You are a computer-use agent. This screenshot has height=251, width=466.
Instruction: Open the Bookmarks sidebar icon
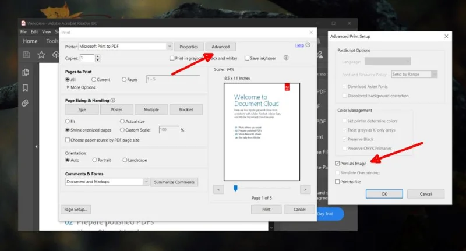(25, 88)
